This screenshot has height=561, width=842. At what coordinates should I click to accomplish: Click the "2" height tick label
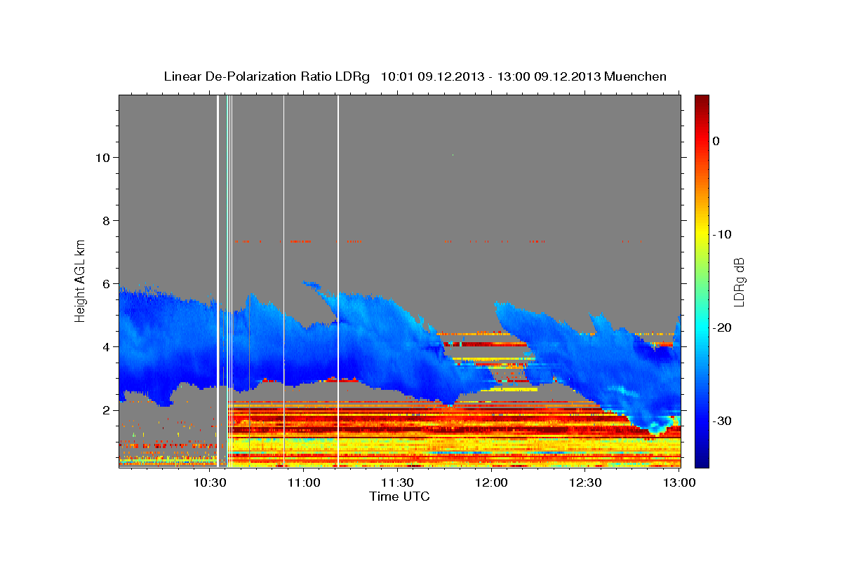pos(105,410)
